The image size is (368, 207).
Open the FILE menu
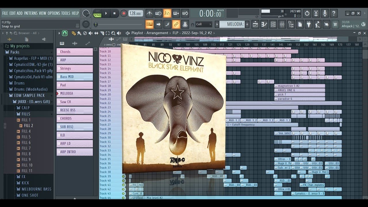5,13
